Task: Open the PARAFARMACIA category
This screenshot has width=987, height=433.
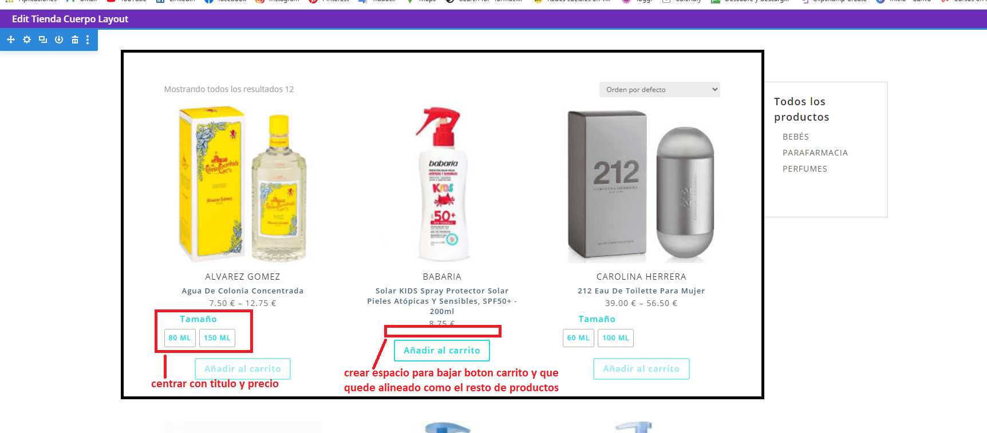Action: (815, 153)
